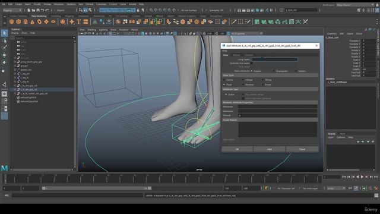This screenshot has height=214, width=380.
Task: Click Close button in Add Attribute dialog
Action: point(302,149)
